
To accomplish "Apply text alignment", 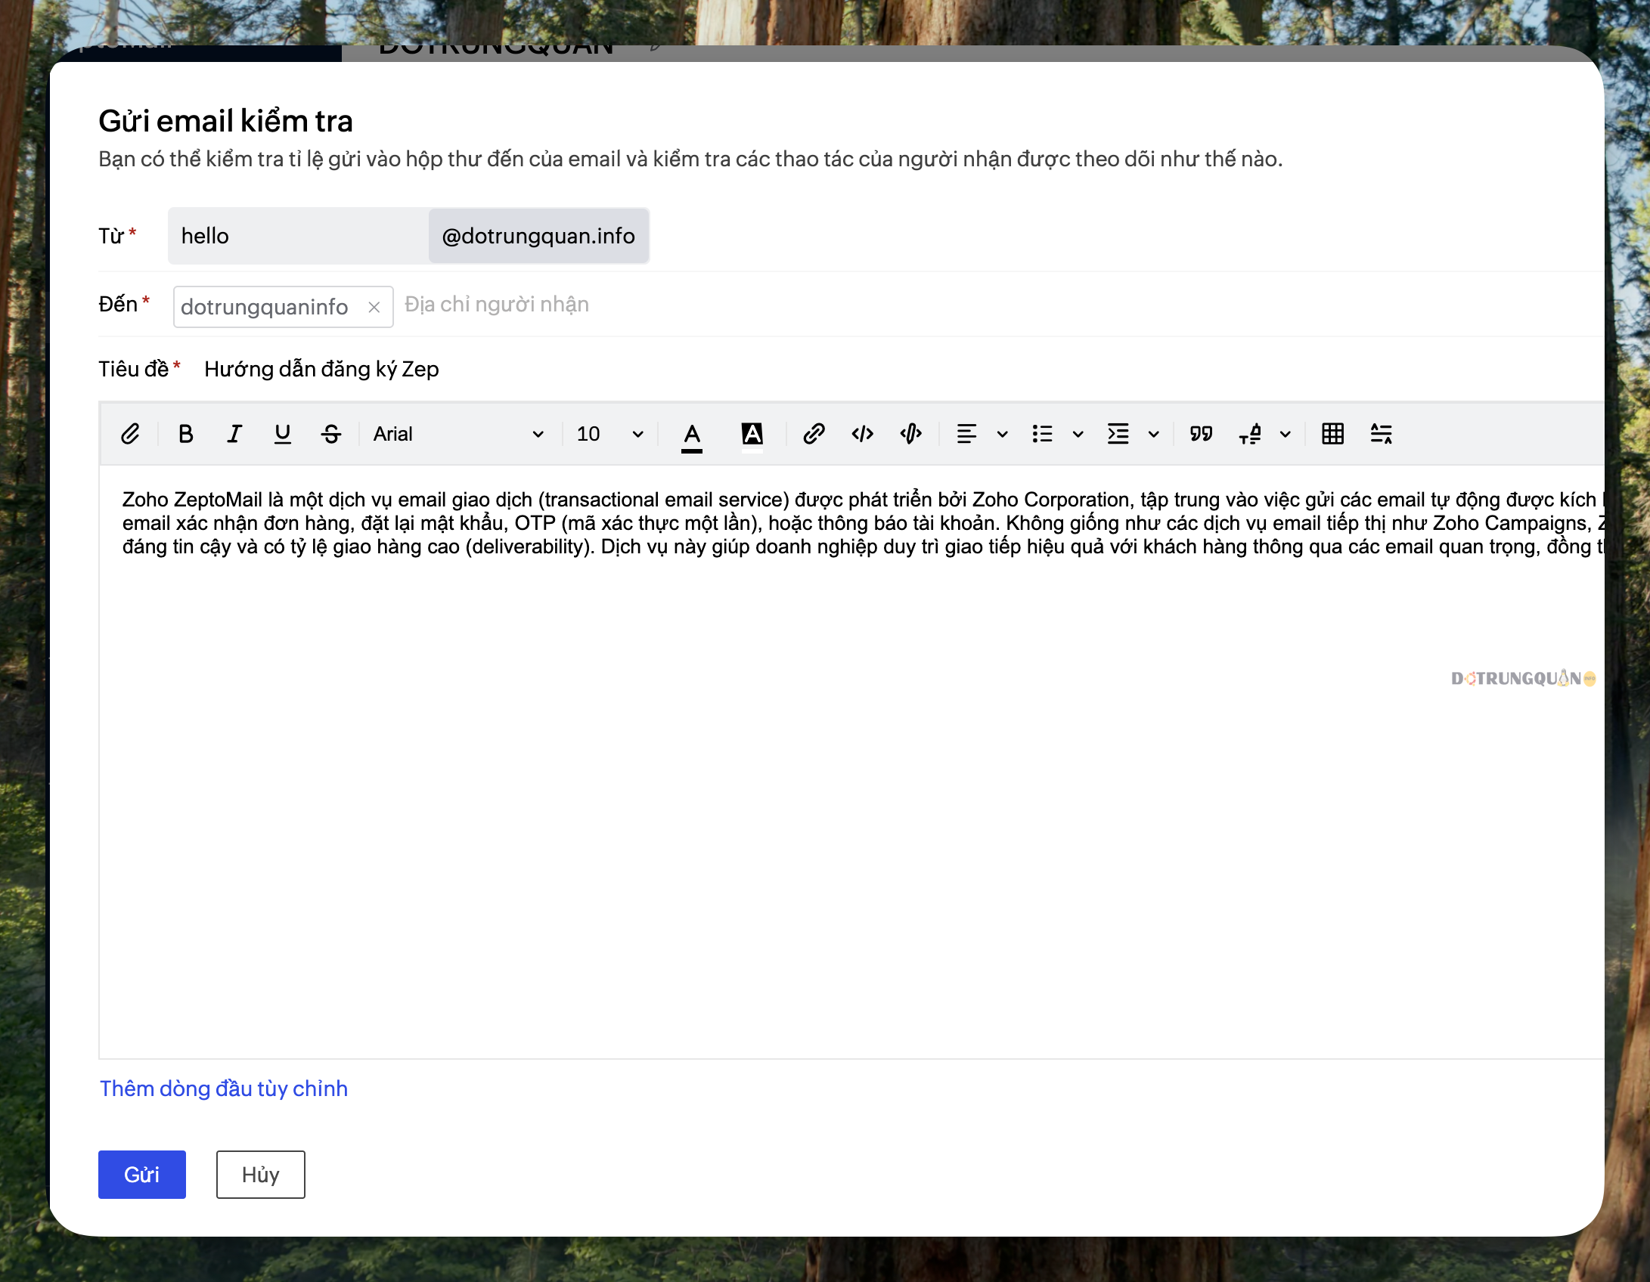I will (966, 434).
